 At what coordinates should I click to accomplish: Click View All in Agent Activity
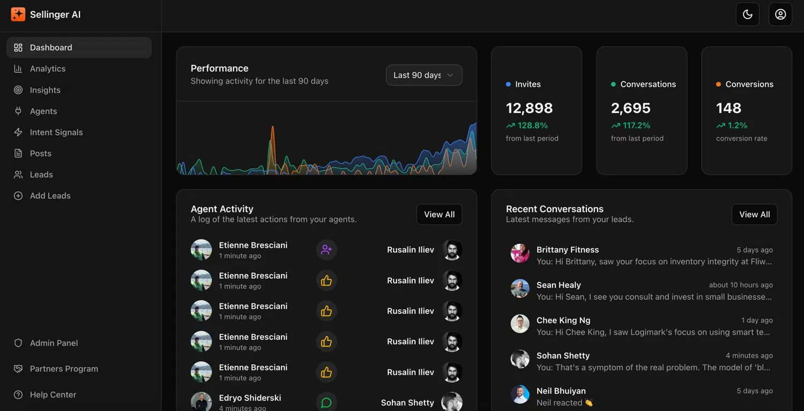pos(439,215)
